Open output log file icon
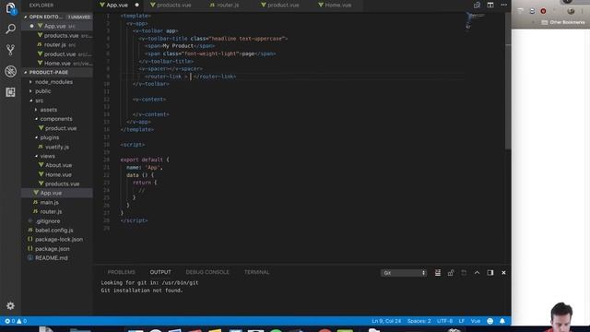This screenshot has height=332, width=590. point(464,273)
